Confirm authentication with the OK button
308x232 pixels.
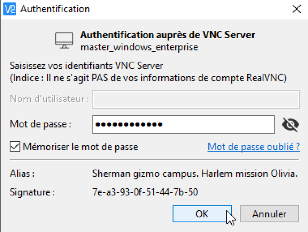202,214
